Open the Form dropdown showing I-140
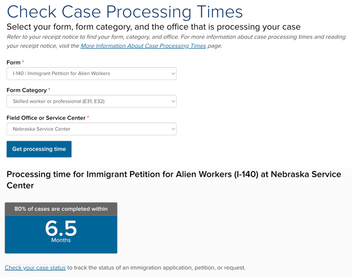The width and height of the screenshot is (361, 277). pos(92,74)
